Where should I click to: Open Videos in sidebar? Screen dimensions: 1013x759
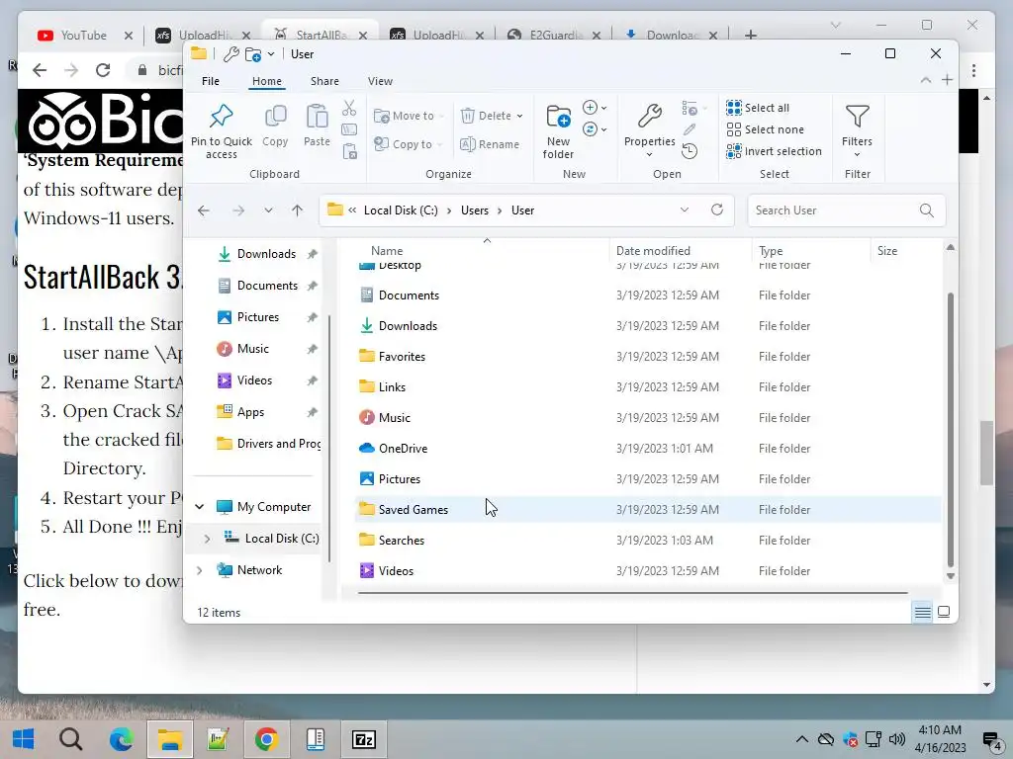click(254, 380)
